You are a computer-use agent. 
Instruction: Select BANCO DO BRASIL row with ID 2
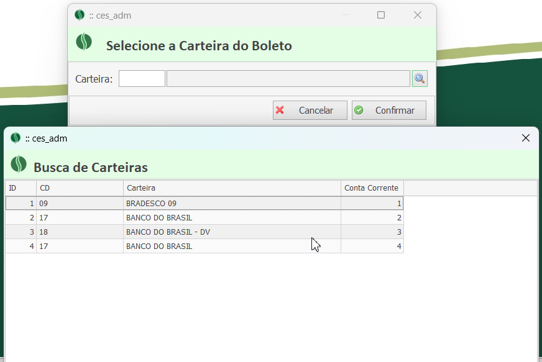[x=204, y=217]
